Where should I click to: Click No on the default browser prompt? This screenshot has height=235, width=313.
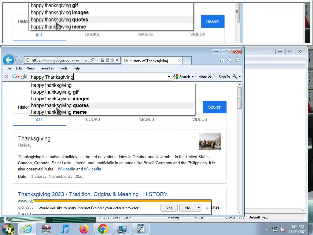(188, 208)
